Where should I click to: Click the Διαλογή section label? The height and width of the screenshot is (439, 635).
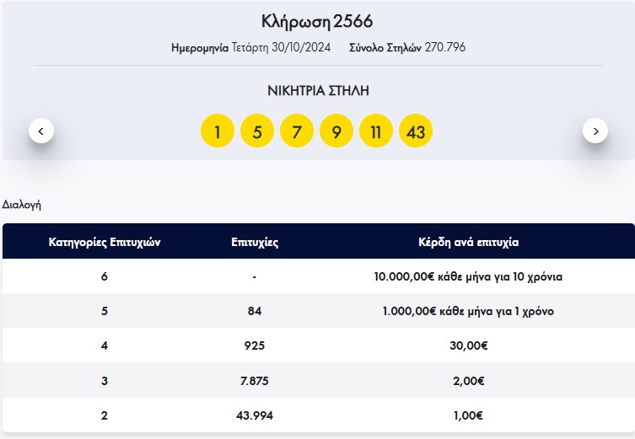[x=22, y=205]
